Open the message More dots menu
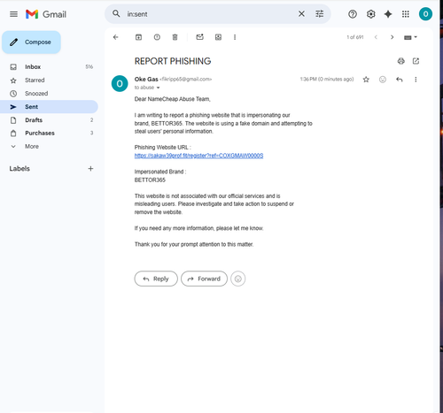The height and width of the screenshot is (413, 443). [x=416, y=80]
